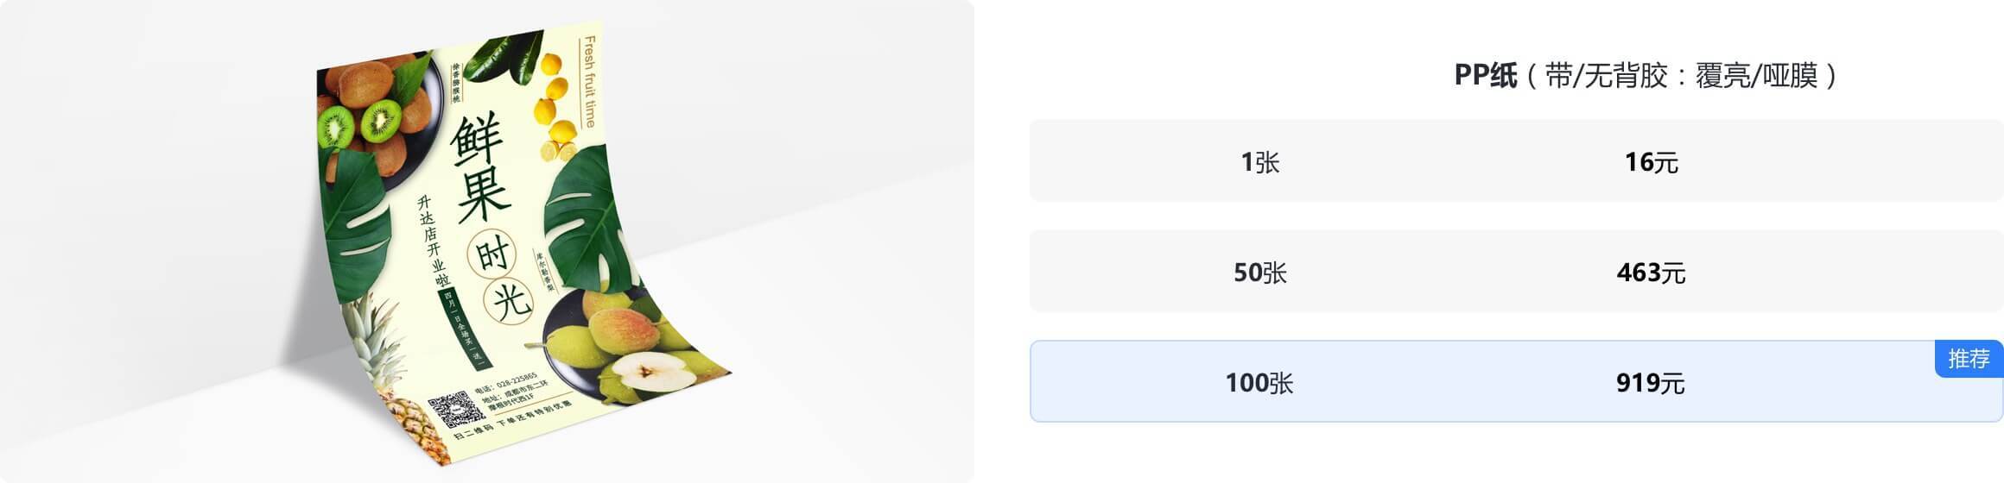Click the 919元 price label
Screen dimensions: 2004x483
[1651, 382]
